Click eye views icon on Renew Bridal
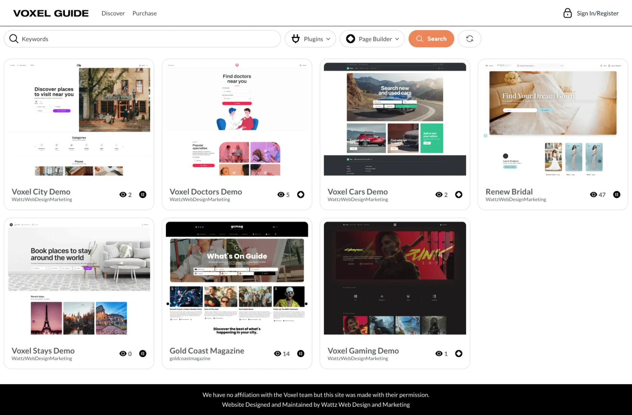The width and height of the screenshot is (632, 415). (x=593, y=195)
